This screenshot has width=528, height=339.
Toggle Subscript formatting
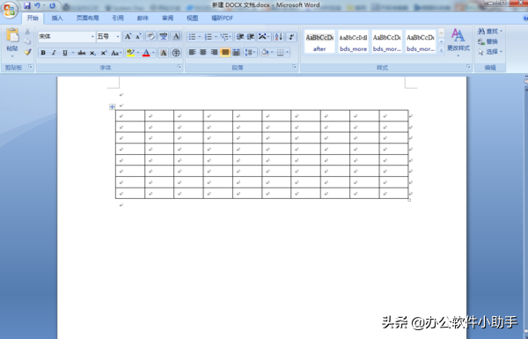pyautogui.click(x=92, y=53)
